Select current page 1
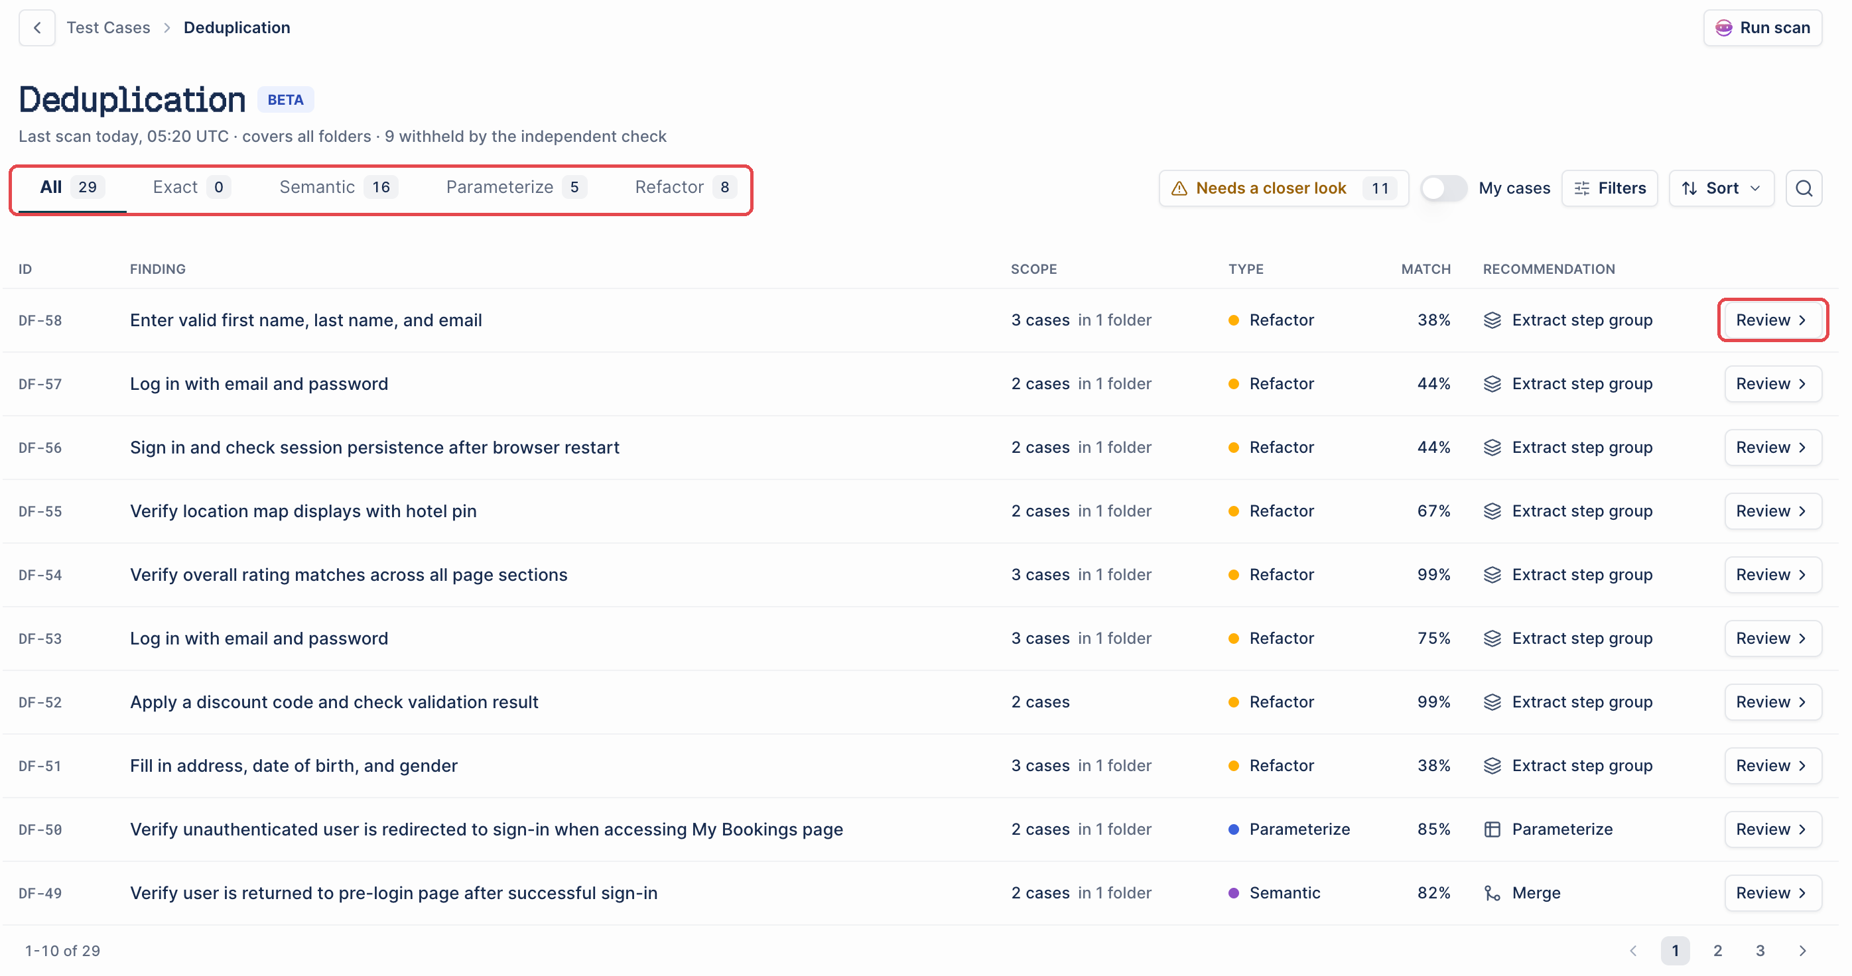The width and height of the screenshot is (1852, 976). [1674, 950]
